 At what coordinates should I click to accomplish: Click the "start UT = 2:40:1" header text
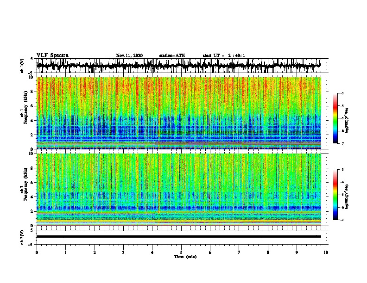(224, 55)
